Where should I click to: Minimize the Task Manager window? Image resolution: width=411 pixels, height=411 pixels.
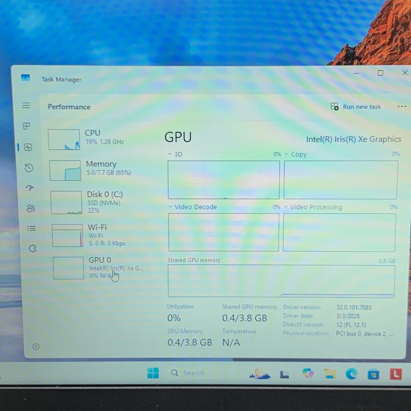(x=356, y=73)
